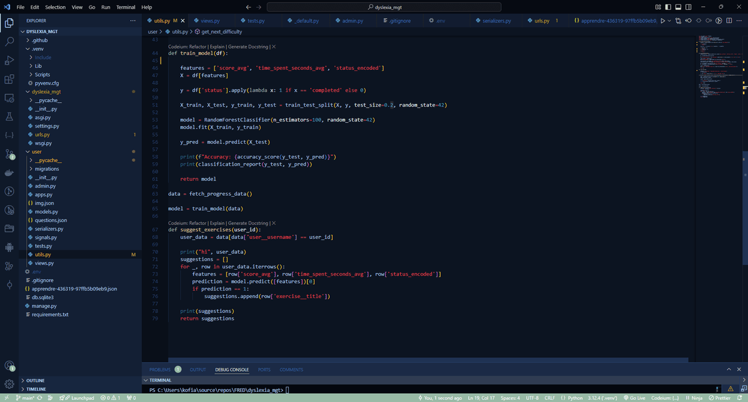Expand the .github folder
This screenshot has height=402, width=748.
click(81, 40)
